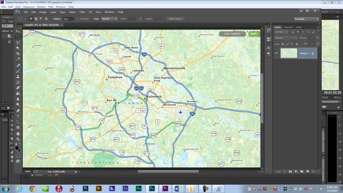Choose New selection mode button
The height and width of the screenshot is (193, 343).
click(x=31, y=19)
